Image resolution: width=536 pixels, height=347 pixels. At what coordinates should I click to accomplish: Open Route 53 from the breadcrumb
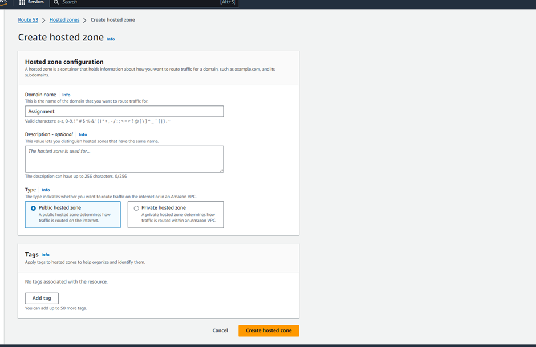(27, 19)
